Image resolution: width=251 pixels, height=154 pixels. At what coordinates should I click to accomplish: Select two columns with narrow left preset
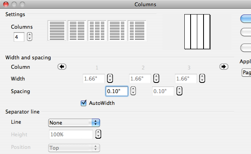coord(137,31)
